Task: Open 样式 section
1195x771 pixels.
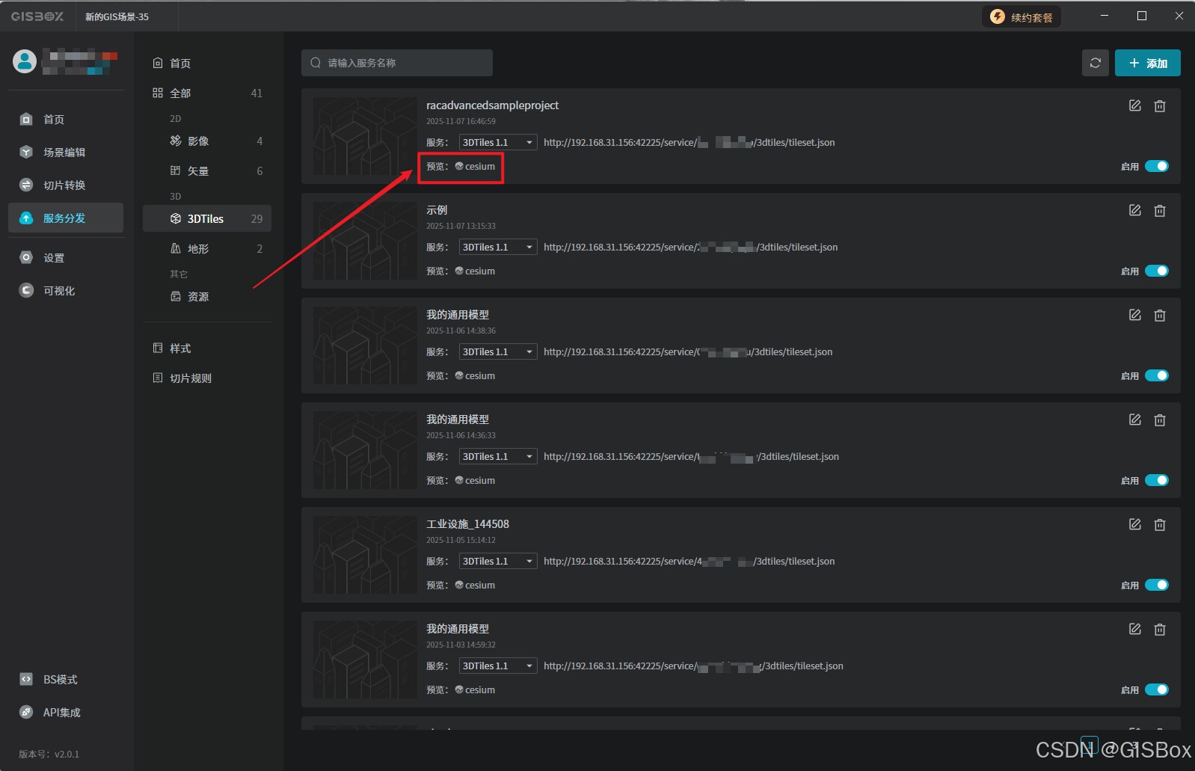Action: pos(207,348)
